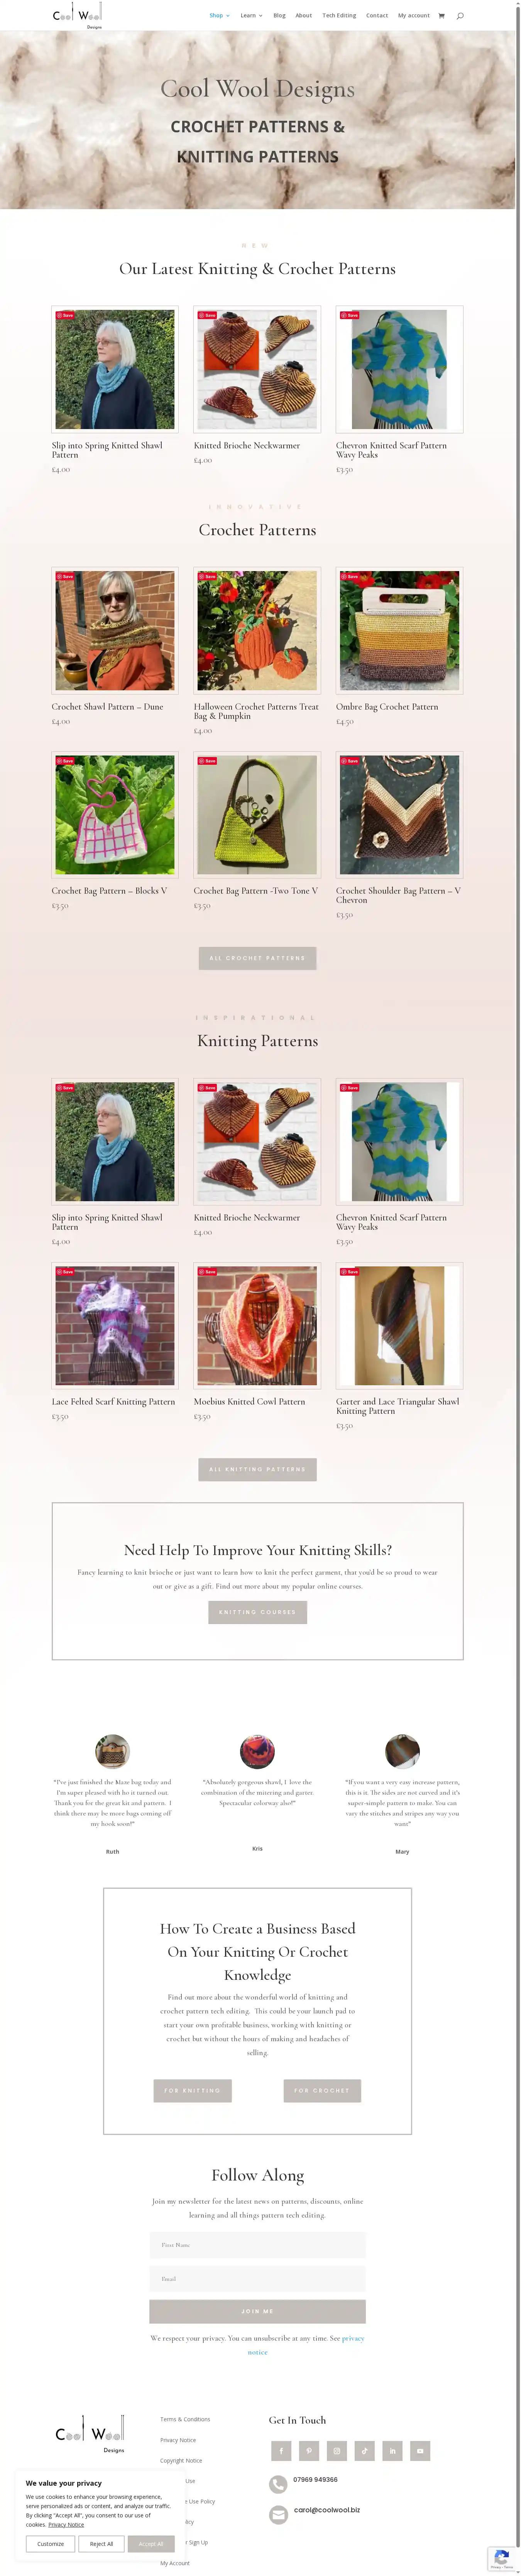521x2576 pixels.
Task: Click the Join Me newsletter button
Action: 257,2311
